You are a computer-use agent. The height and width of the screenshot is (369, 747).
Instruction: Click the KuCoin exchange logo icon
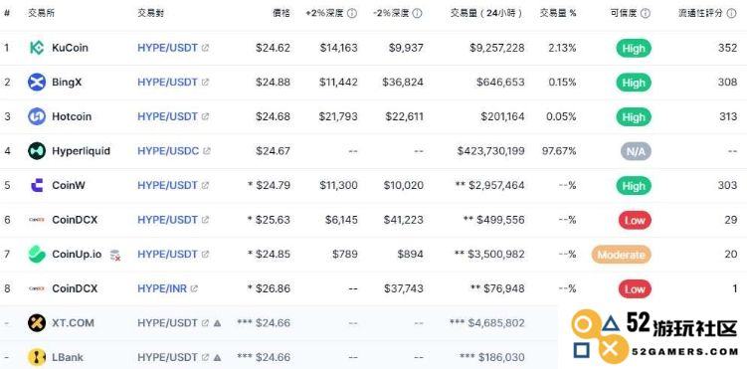(37, 48)
